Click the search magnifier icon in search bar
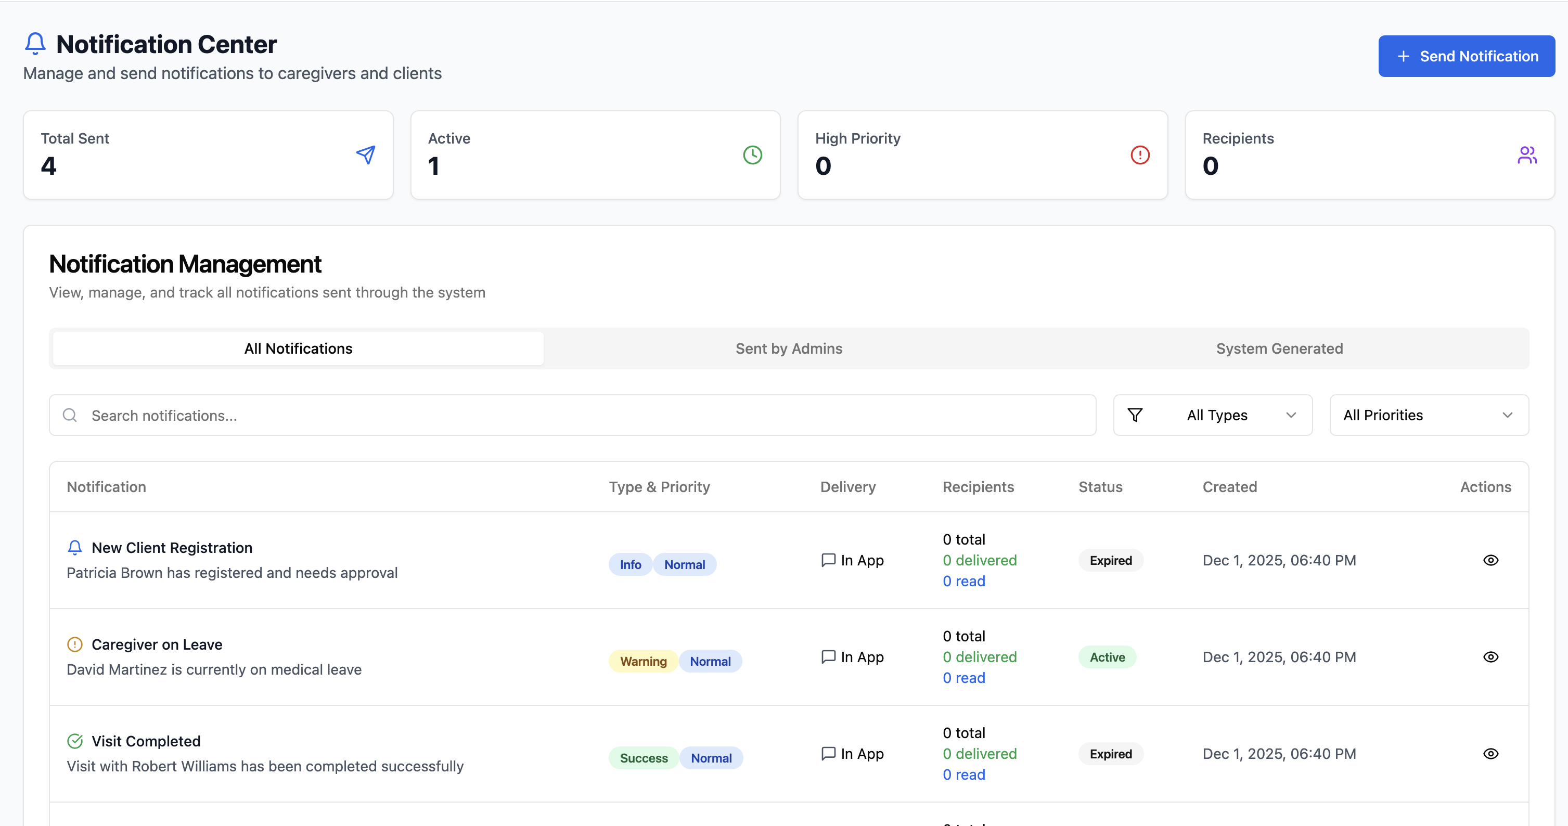 tap(69, 415)
